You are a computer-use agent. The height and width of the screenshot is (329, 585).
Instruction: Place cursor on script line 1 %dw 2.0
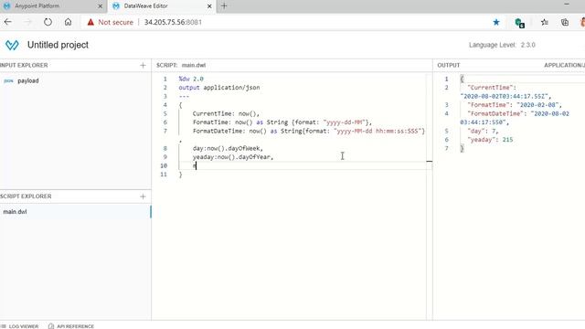(191, 79)
